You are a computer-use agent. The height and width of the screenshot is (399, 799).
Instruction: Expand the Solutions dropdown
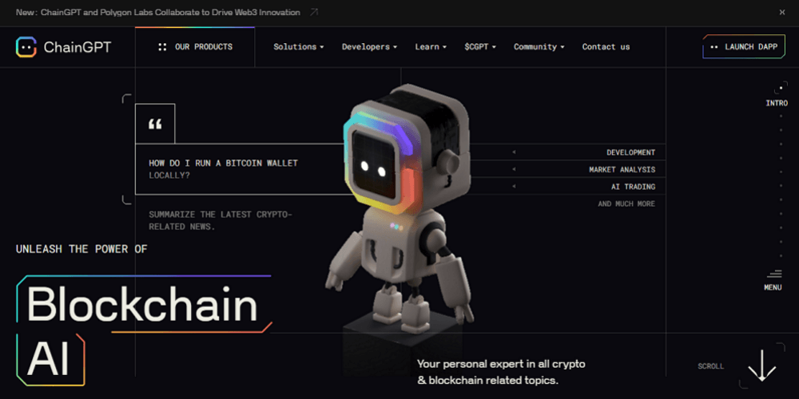pos(299,47)
